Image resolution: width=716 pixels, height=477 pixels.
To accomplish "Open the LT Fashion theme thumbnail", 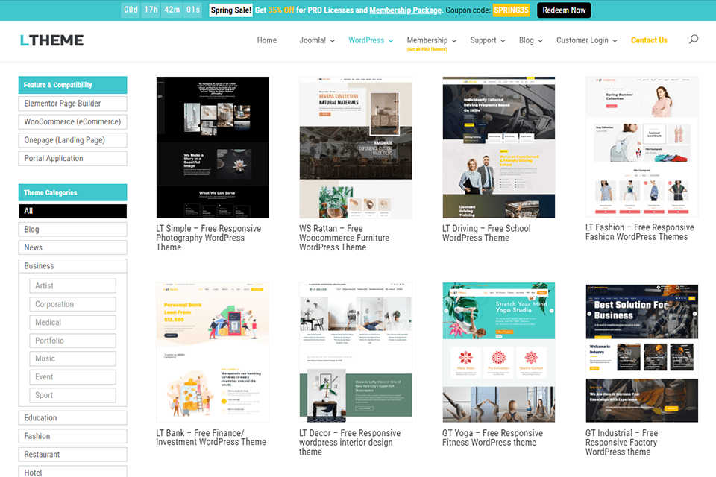I will coord(642,147).
